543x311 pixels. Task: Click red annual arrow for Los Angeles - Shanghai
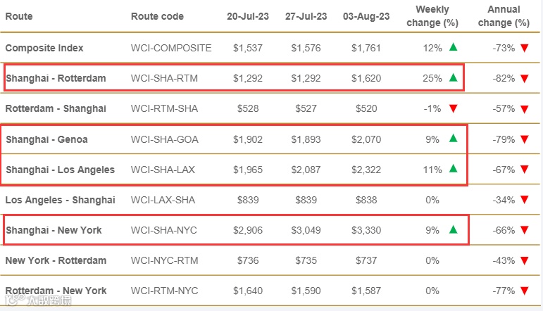coord(524,200)
